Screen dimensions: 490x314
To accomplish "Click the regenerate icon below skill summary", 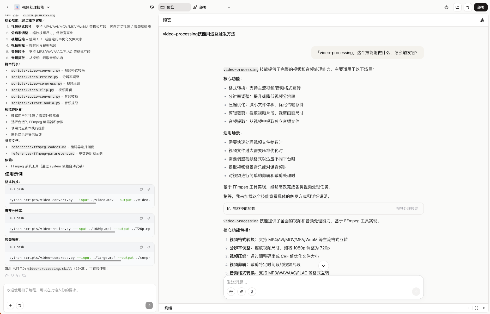I will [x=24, y=275].
